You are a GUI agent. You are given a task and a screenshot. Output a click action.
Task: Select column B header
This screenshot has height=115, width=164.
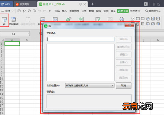pos(27,40)
